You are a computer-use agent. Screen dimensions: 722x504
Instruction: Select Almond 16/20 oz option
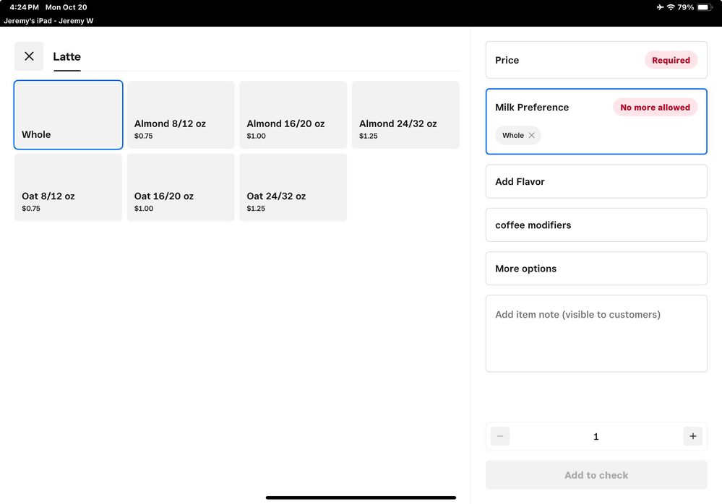coord(293,115)
